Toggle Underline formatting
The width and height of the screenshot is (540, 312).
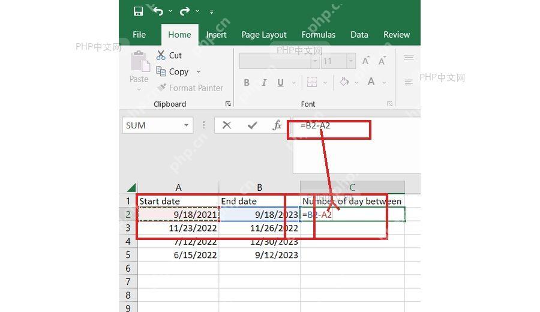click(x=281, y=83)
